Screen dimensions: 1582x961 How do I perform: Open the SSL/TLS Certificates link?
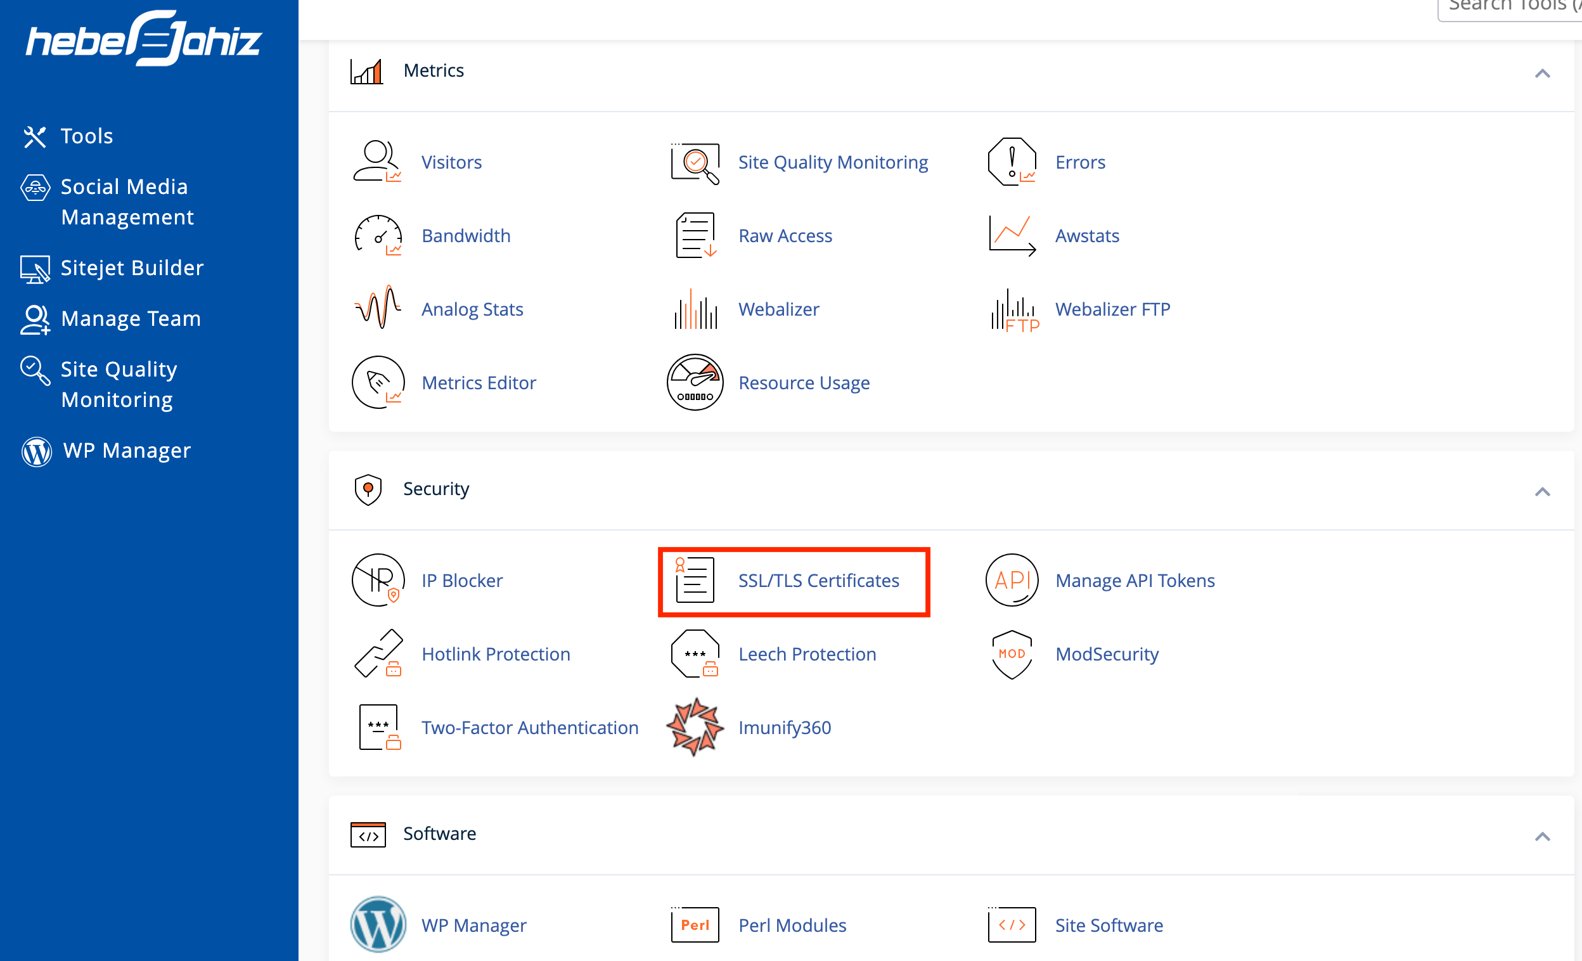(819, 580)
